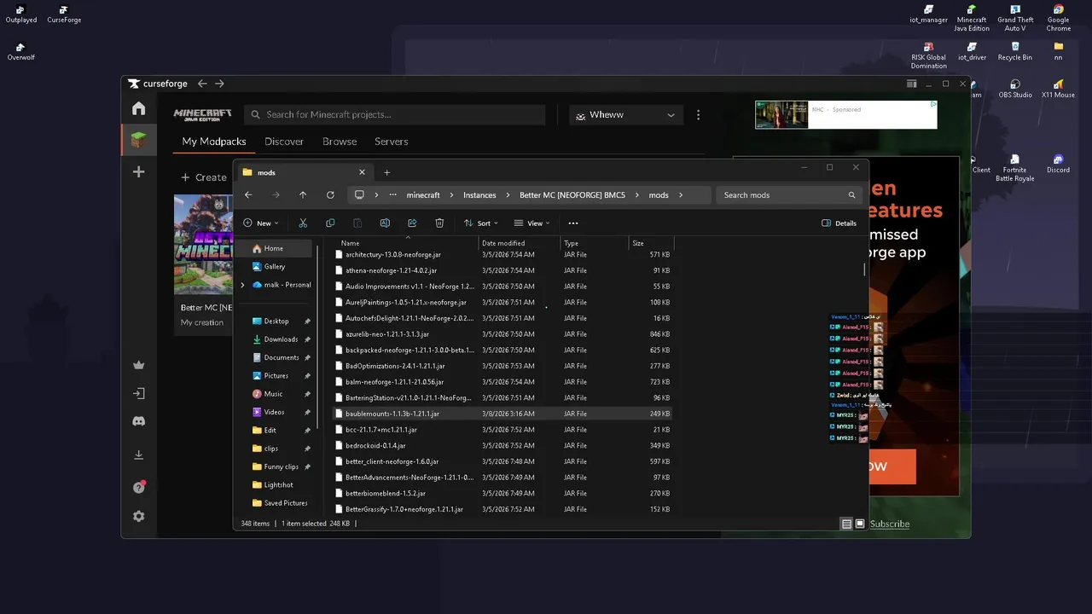Viewport: 1092px width, 614px height.
Task: Click the Share icon in Explorer toolbar
Action: pyautogui.click(x=412, y=223)
